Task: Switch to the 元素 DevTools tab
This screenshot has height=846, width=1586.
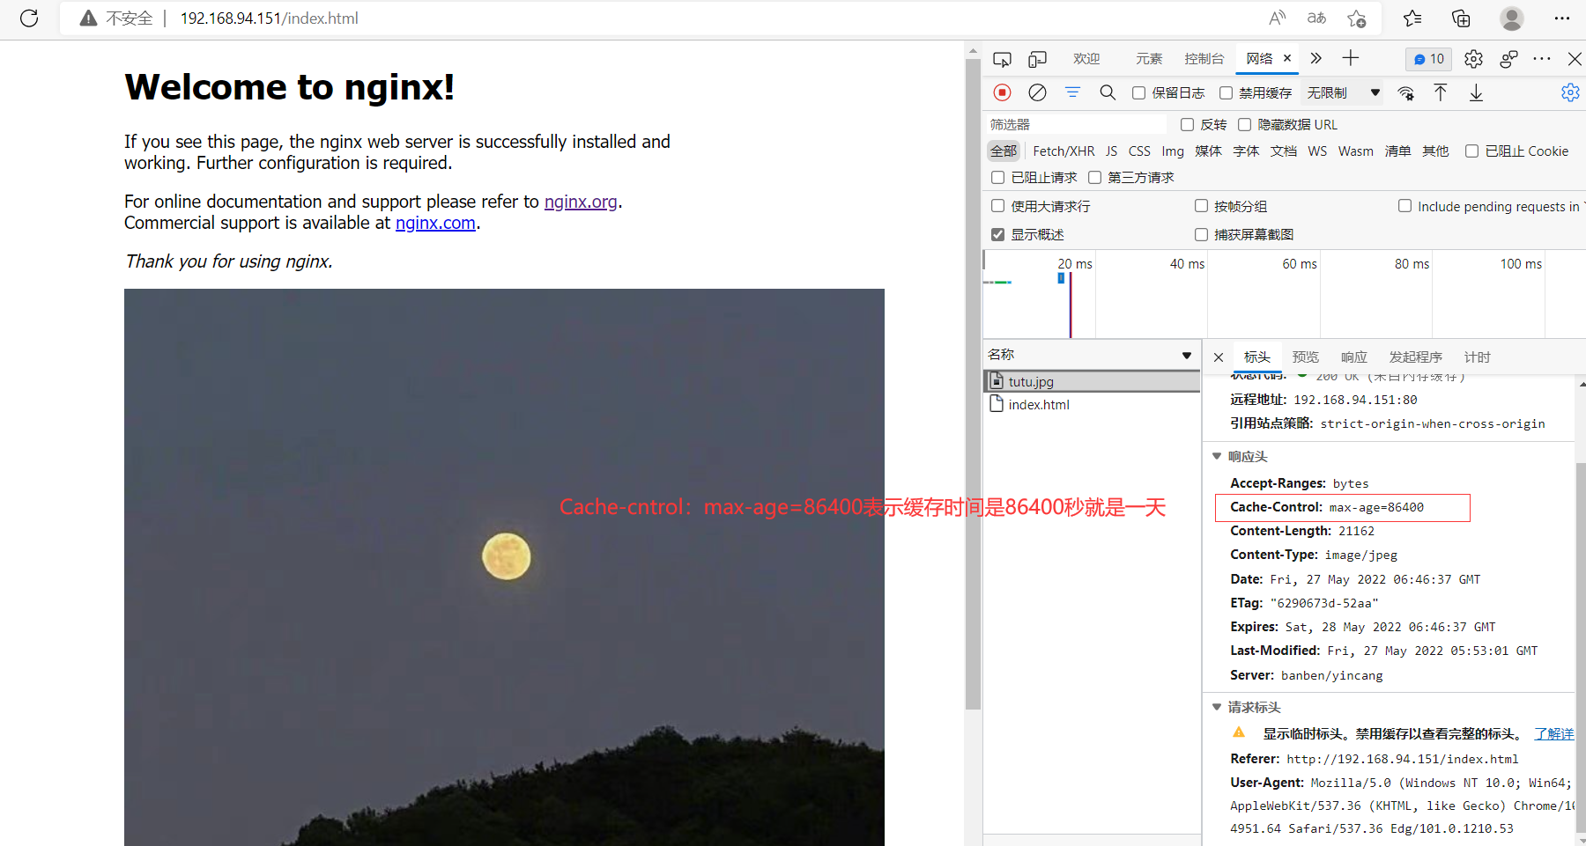Action: tap(1149, 58)
